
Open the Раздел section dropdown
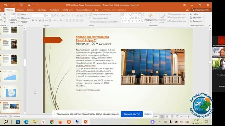pyautogui.click(x=23, y=22)
